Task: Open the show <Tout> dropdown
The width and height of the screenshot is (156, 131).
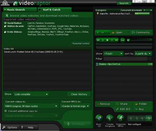Action: click(x=121, y=53)
